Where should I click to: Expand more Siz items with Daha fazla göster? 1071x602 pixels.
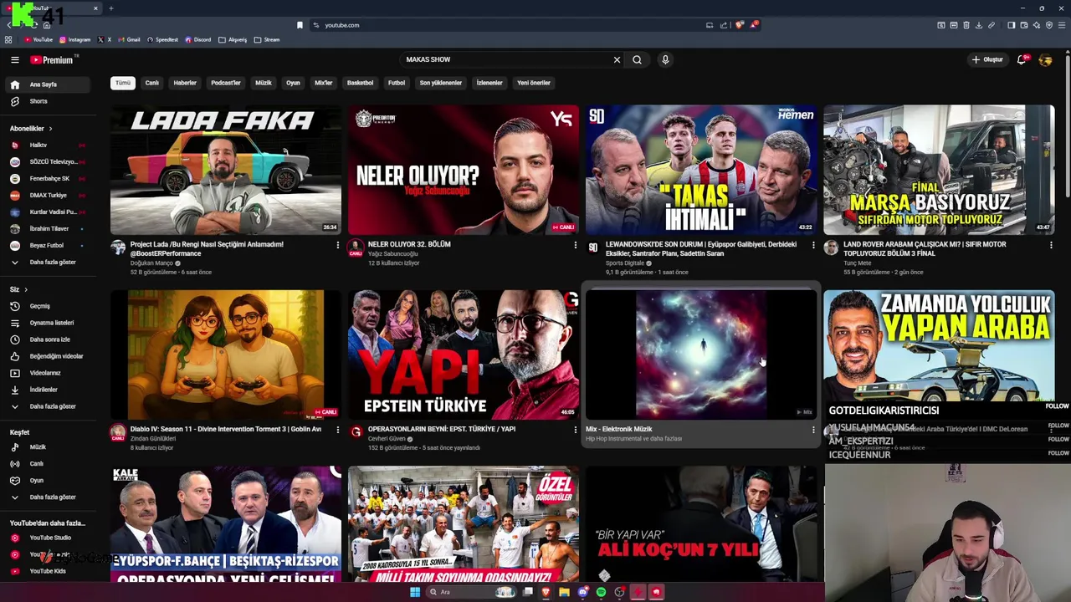(x=49, y=406)
